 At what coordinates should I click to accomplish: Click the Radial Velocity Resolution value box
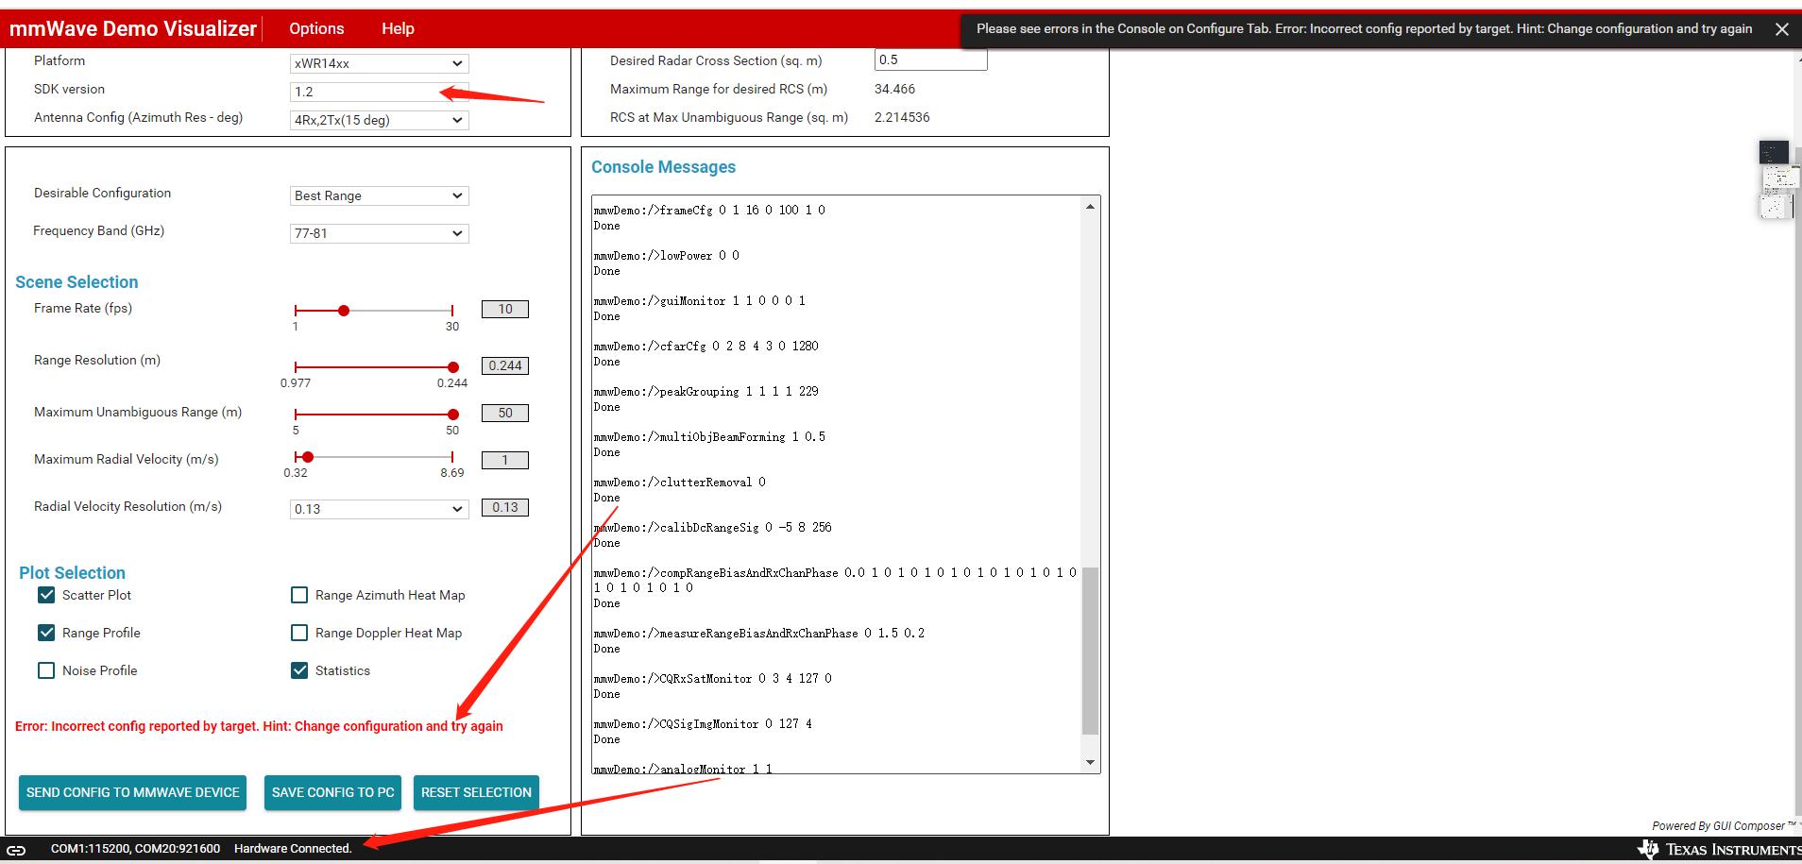coord(505,507)
